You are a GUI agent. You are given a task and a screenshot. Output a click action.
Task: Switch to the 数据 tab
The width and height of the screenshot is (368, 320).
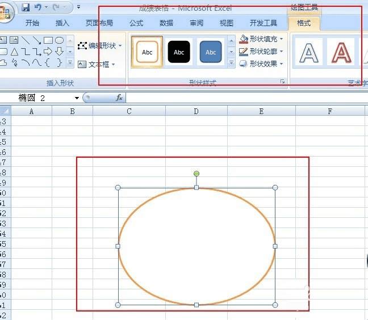[166, 23]
